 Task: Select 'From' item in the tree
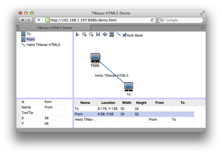point(31,39)
